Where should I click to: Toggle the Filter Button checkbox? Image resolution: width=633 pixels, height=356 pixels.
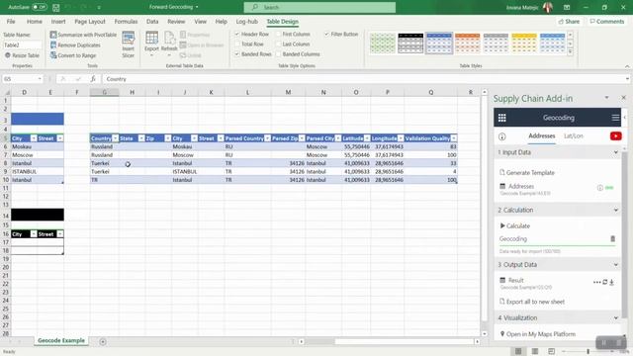pyautogui.click(x=326, y=34)
